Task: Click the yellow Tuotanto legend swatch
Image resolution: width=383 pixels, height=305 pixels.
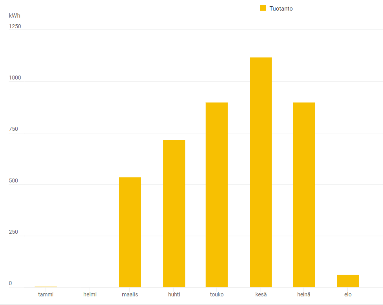Action: 263,8
